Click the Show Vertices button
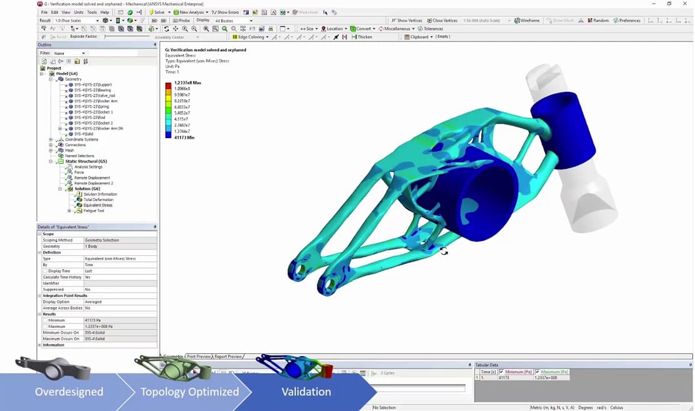 [x=406, y=21]
